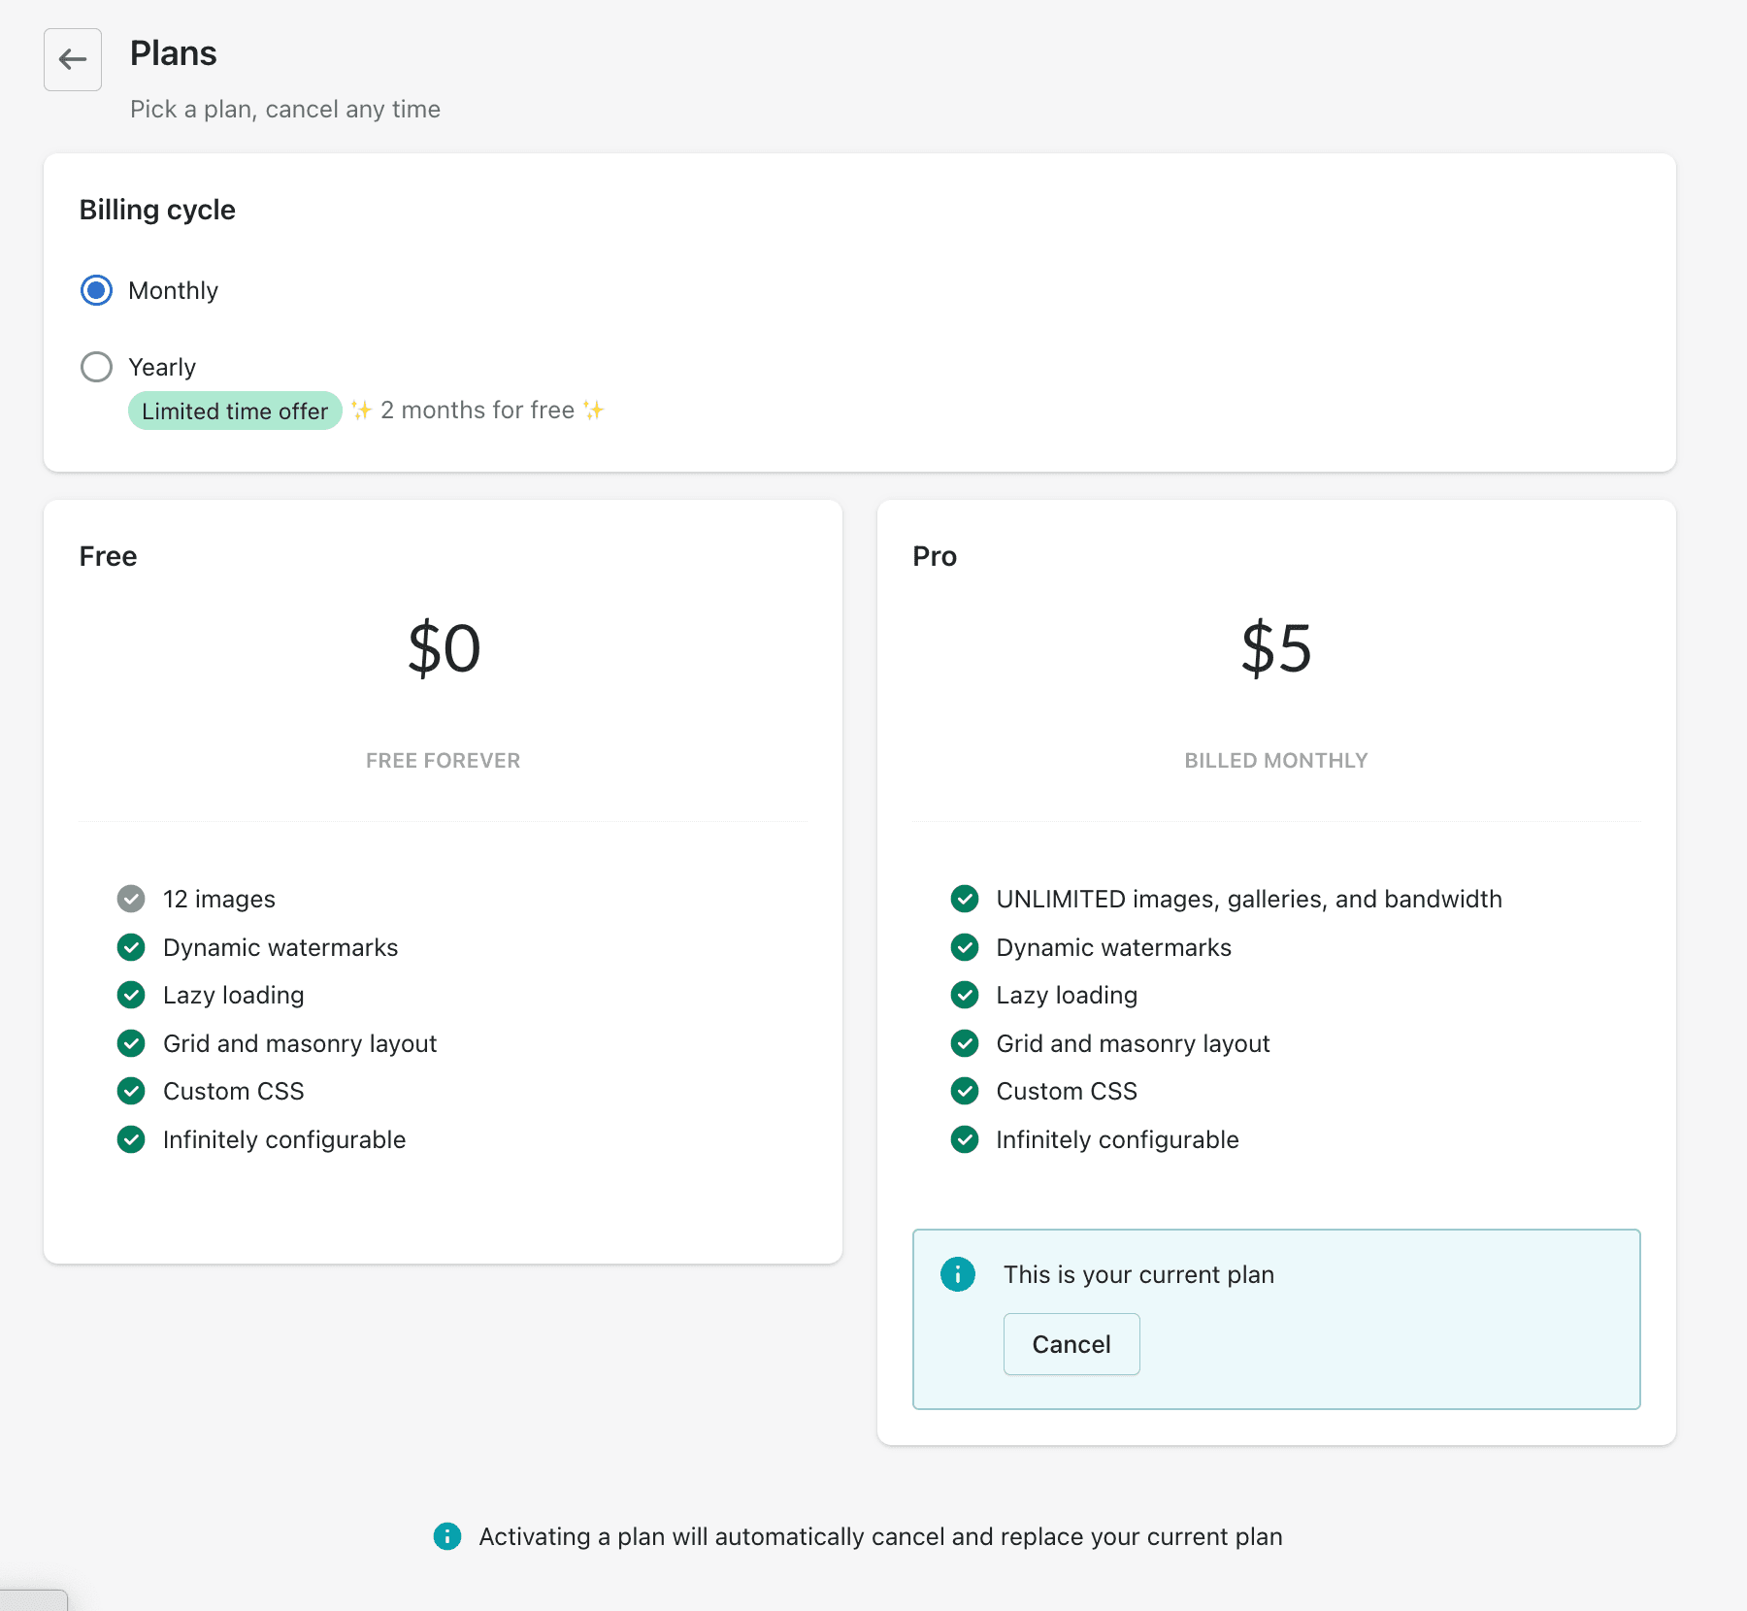Click check icon for Free Dynamic watermarks

coord(131,947)
